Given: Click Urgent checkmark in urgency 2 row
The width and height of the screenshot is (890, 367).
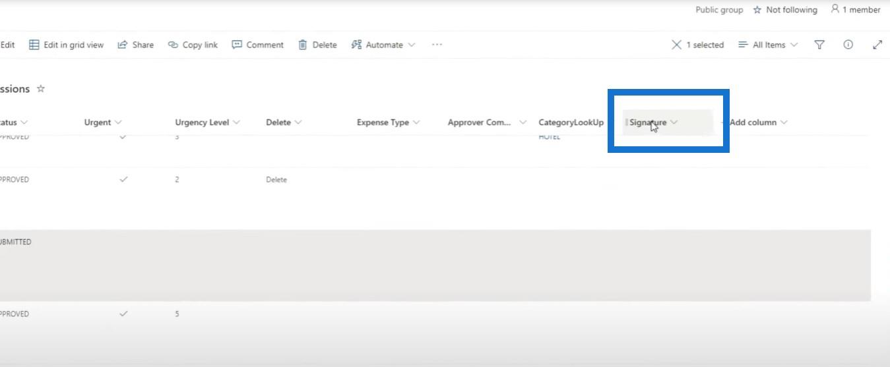Looking at the screenshot, I should 123,179.
